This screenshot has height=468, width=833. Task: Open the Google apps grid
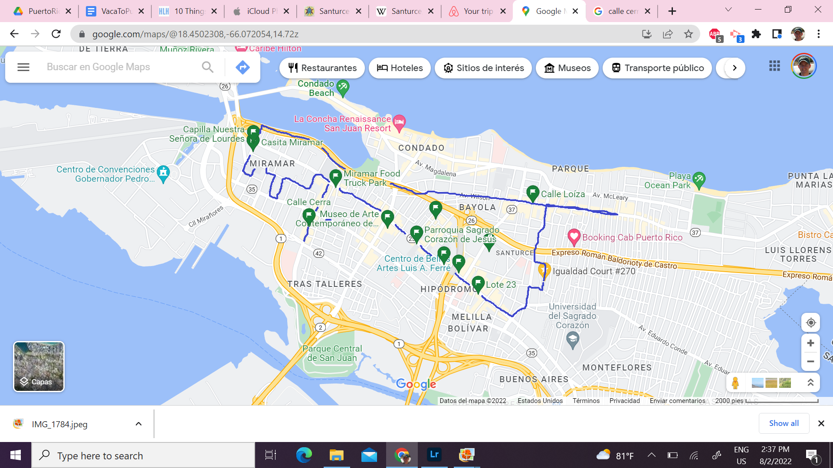point(774,66)
